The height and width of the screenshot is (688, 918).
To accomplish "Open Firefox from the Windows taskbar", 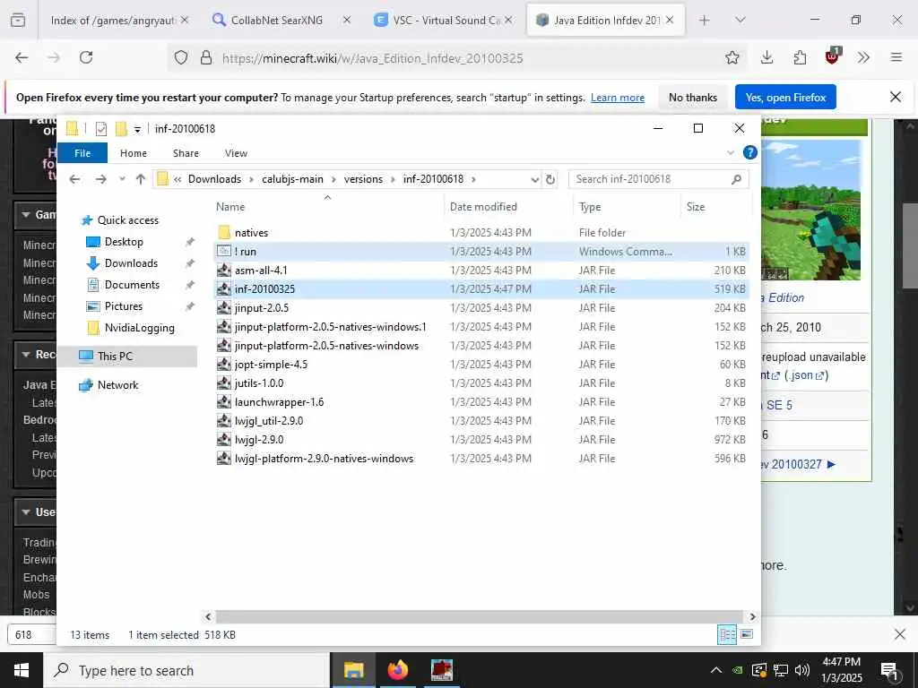I will click(397, 670).
